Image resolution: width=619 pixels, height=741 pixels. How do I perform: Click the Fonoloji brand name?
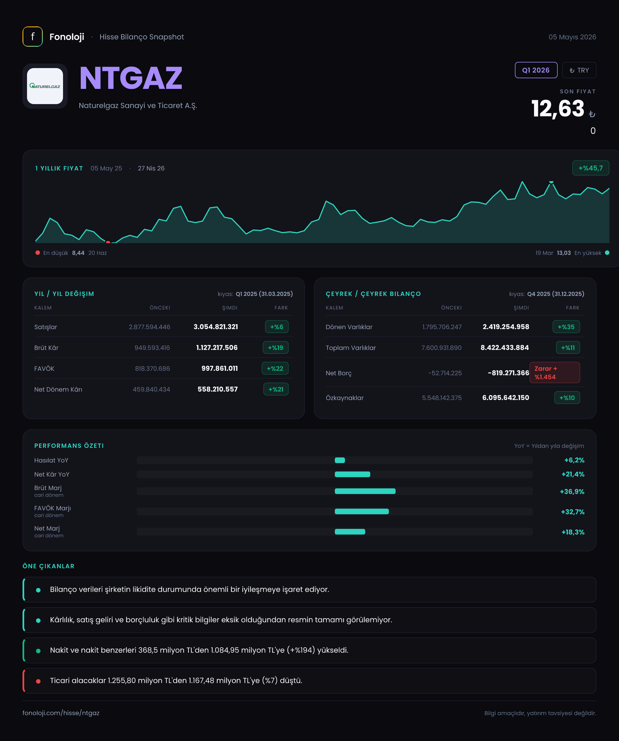67,37
